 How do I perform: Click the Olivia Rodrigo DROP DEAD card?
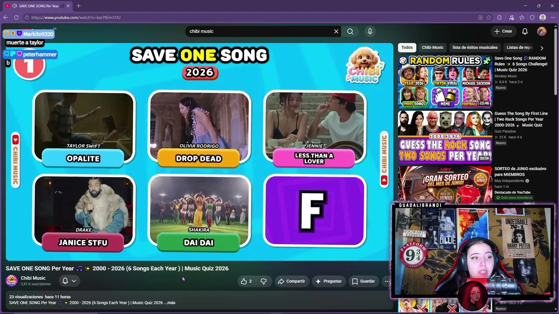pos(199,129)
